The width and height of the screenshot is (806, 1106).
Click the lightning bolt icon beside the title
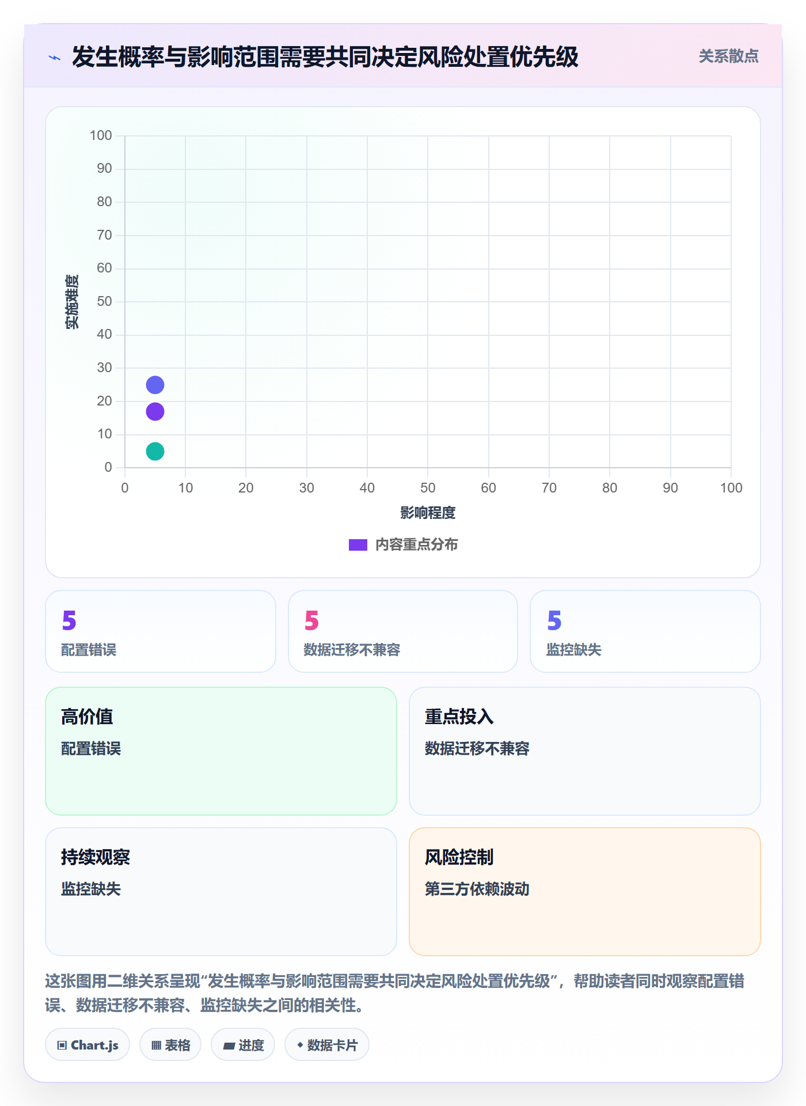[55, 58]
